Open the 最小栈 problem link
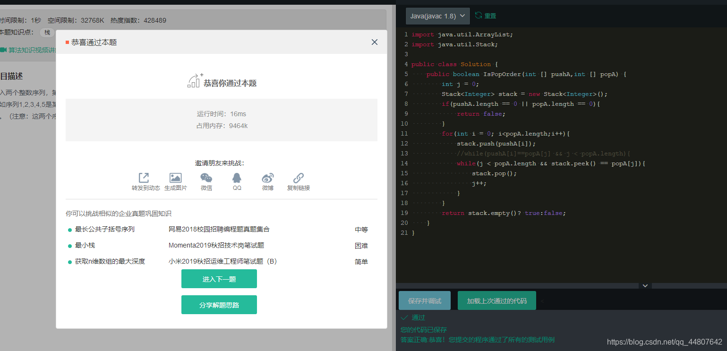This screenshot has height=351, width=727. (85, 246)
